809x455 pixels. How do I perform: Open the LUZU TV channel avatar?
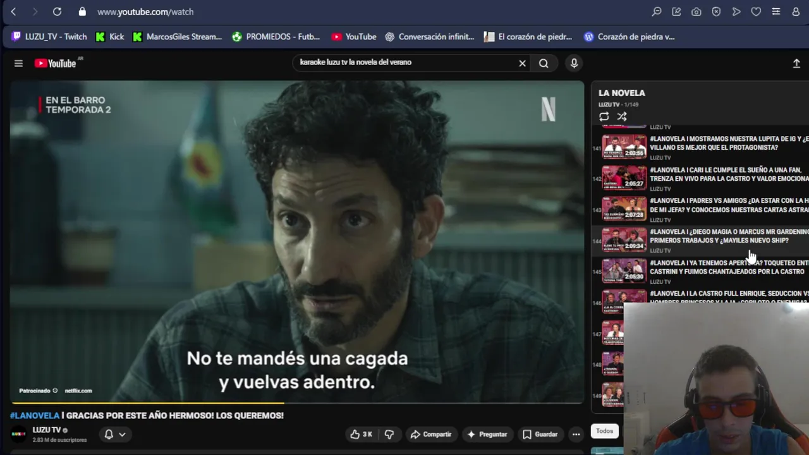pos(19,434)
